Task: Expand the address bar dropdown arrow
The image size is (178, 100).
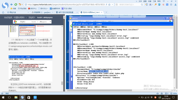Action: tap(112, 5)
